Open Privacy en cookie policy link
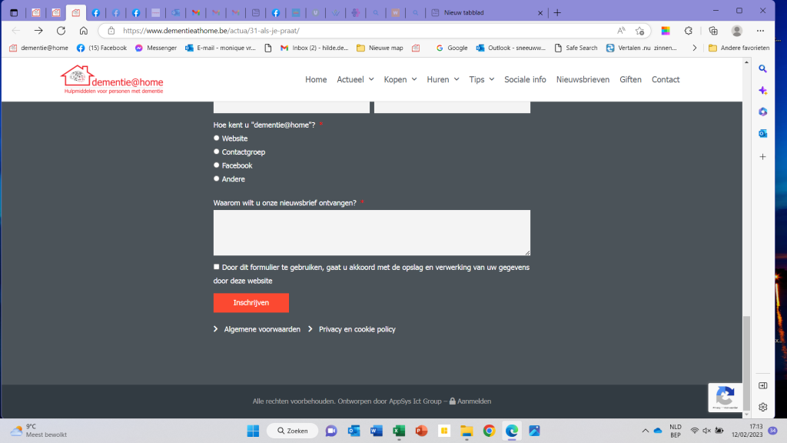Screen dimensions: 787x443 [x=357, y=329]
